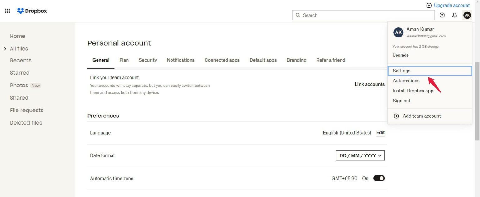Edit the Language preference

[x=380, y=132]
